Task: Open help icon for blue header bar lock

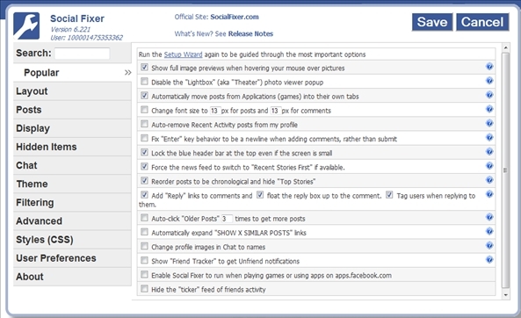Action: click(489, 152)
